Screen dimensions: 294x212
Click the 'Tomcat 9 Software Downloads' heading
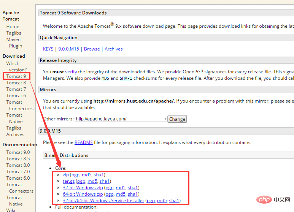pyautogui.click(x=73, y=13)
